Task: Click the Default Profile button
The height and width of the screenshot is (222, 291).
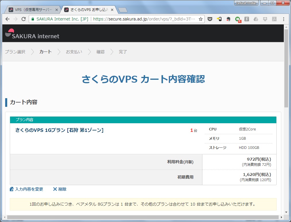Action: [246, 3]
